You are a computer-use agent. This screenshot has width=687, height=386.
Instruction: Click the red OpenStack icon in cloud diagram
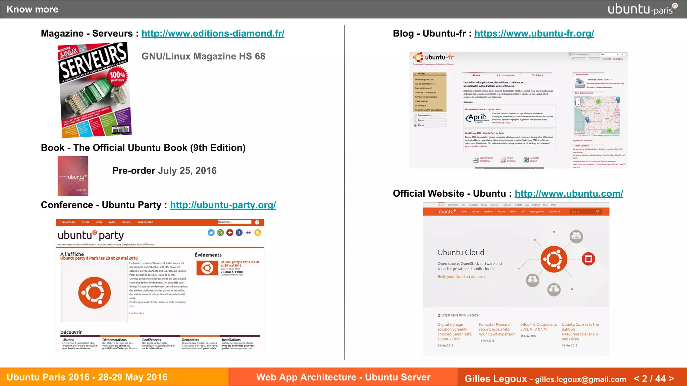pyautogui.click(x=588, y=259)
